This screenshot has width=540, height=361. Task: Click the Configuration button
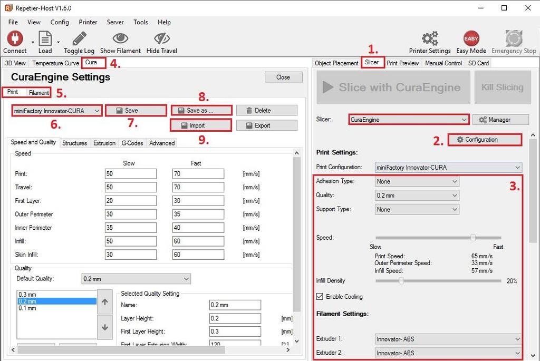pos(485,140)
